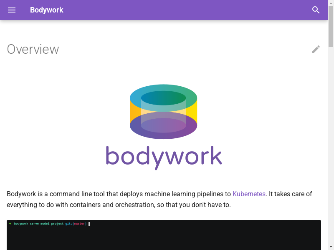
Task: Open the Kubernetes link
Action: (x=249, y=194)
